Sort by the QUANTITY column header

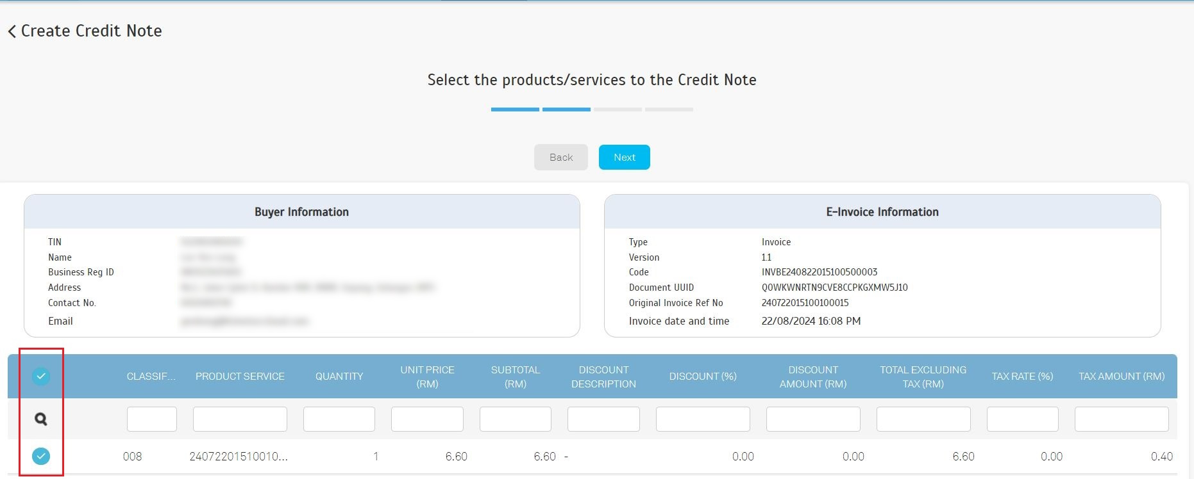[339, 376]
